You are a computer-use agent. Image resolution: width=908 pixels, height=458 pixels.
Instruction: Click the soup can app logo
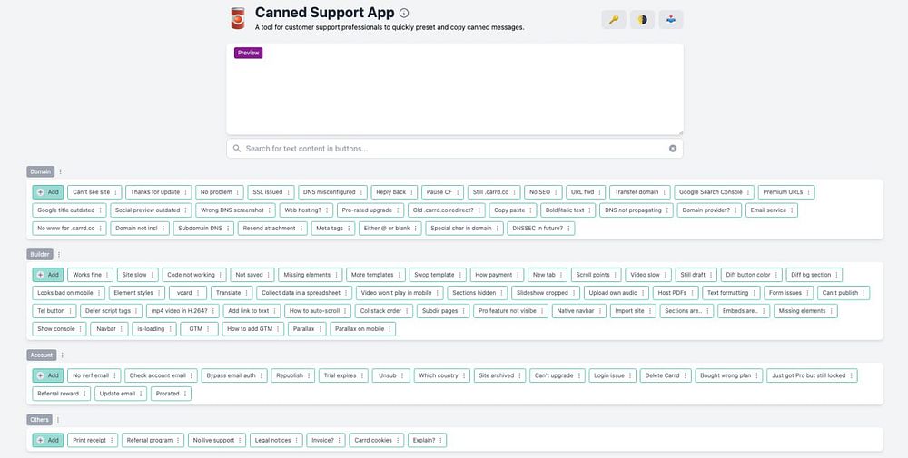pyautogui.click(x=237, y=18)
